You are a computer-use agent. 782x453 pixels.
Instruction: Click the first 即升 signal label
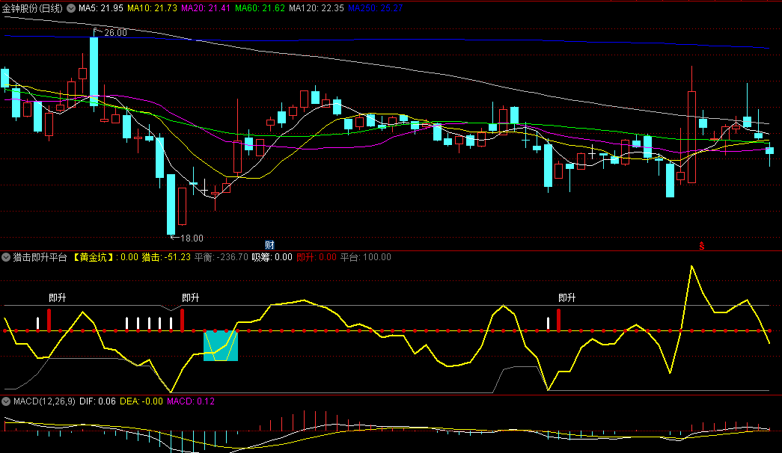[x=58, y=298]
